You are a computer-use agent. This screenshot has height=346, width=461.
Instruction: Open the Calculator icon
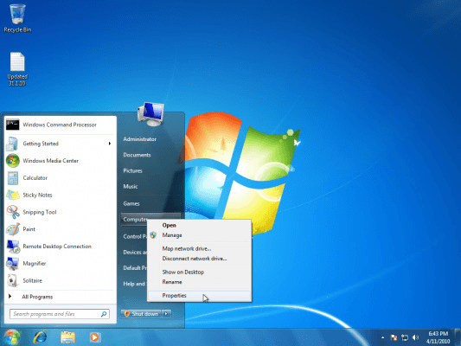(13, 178)
